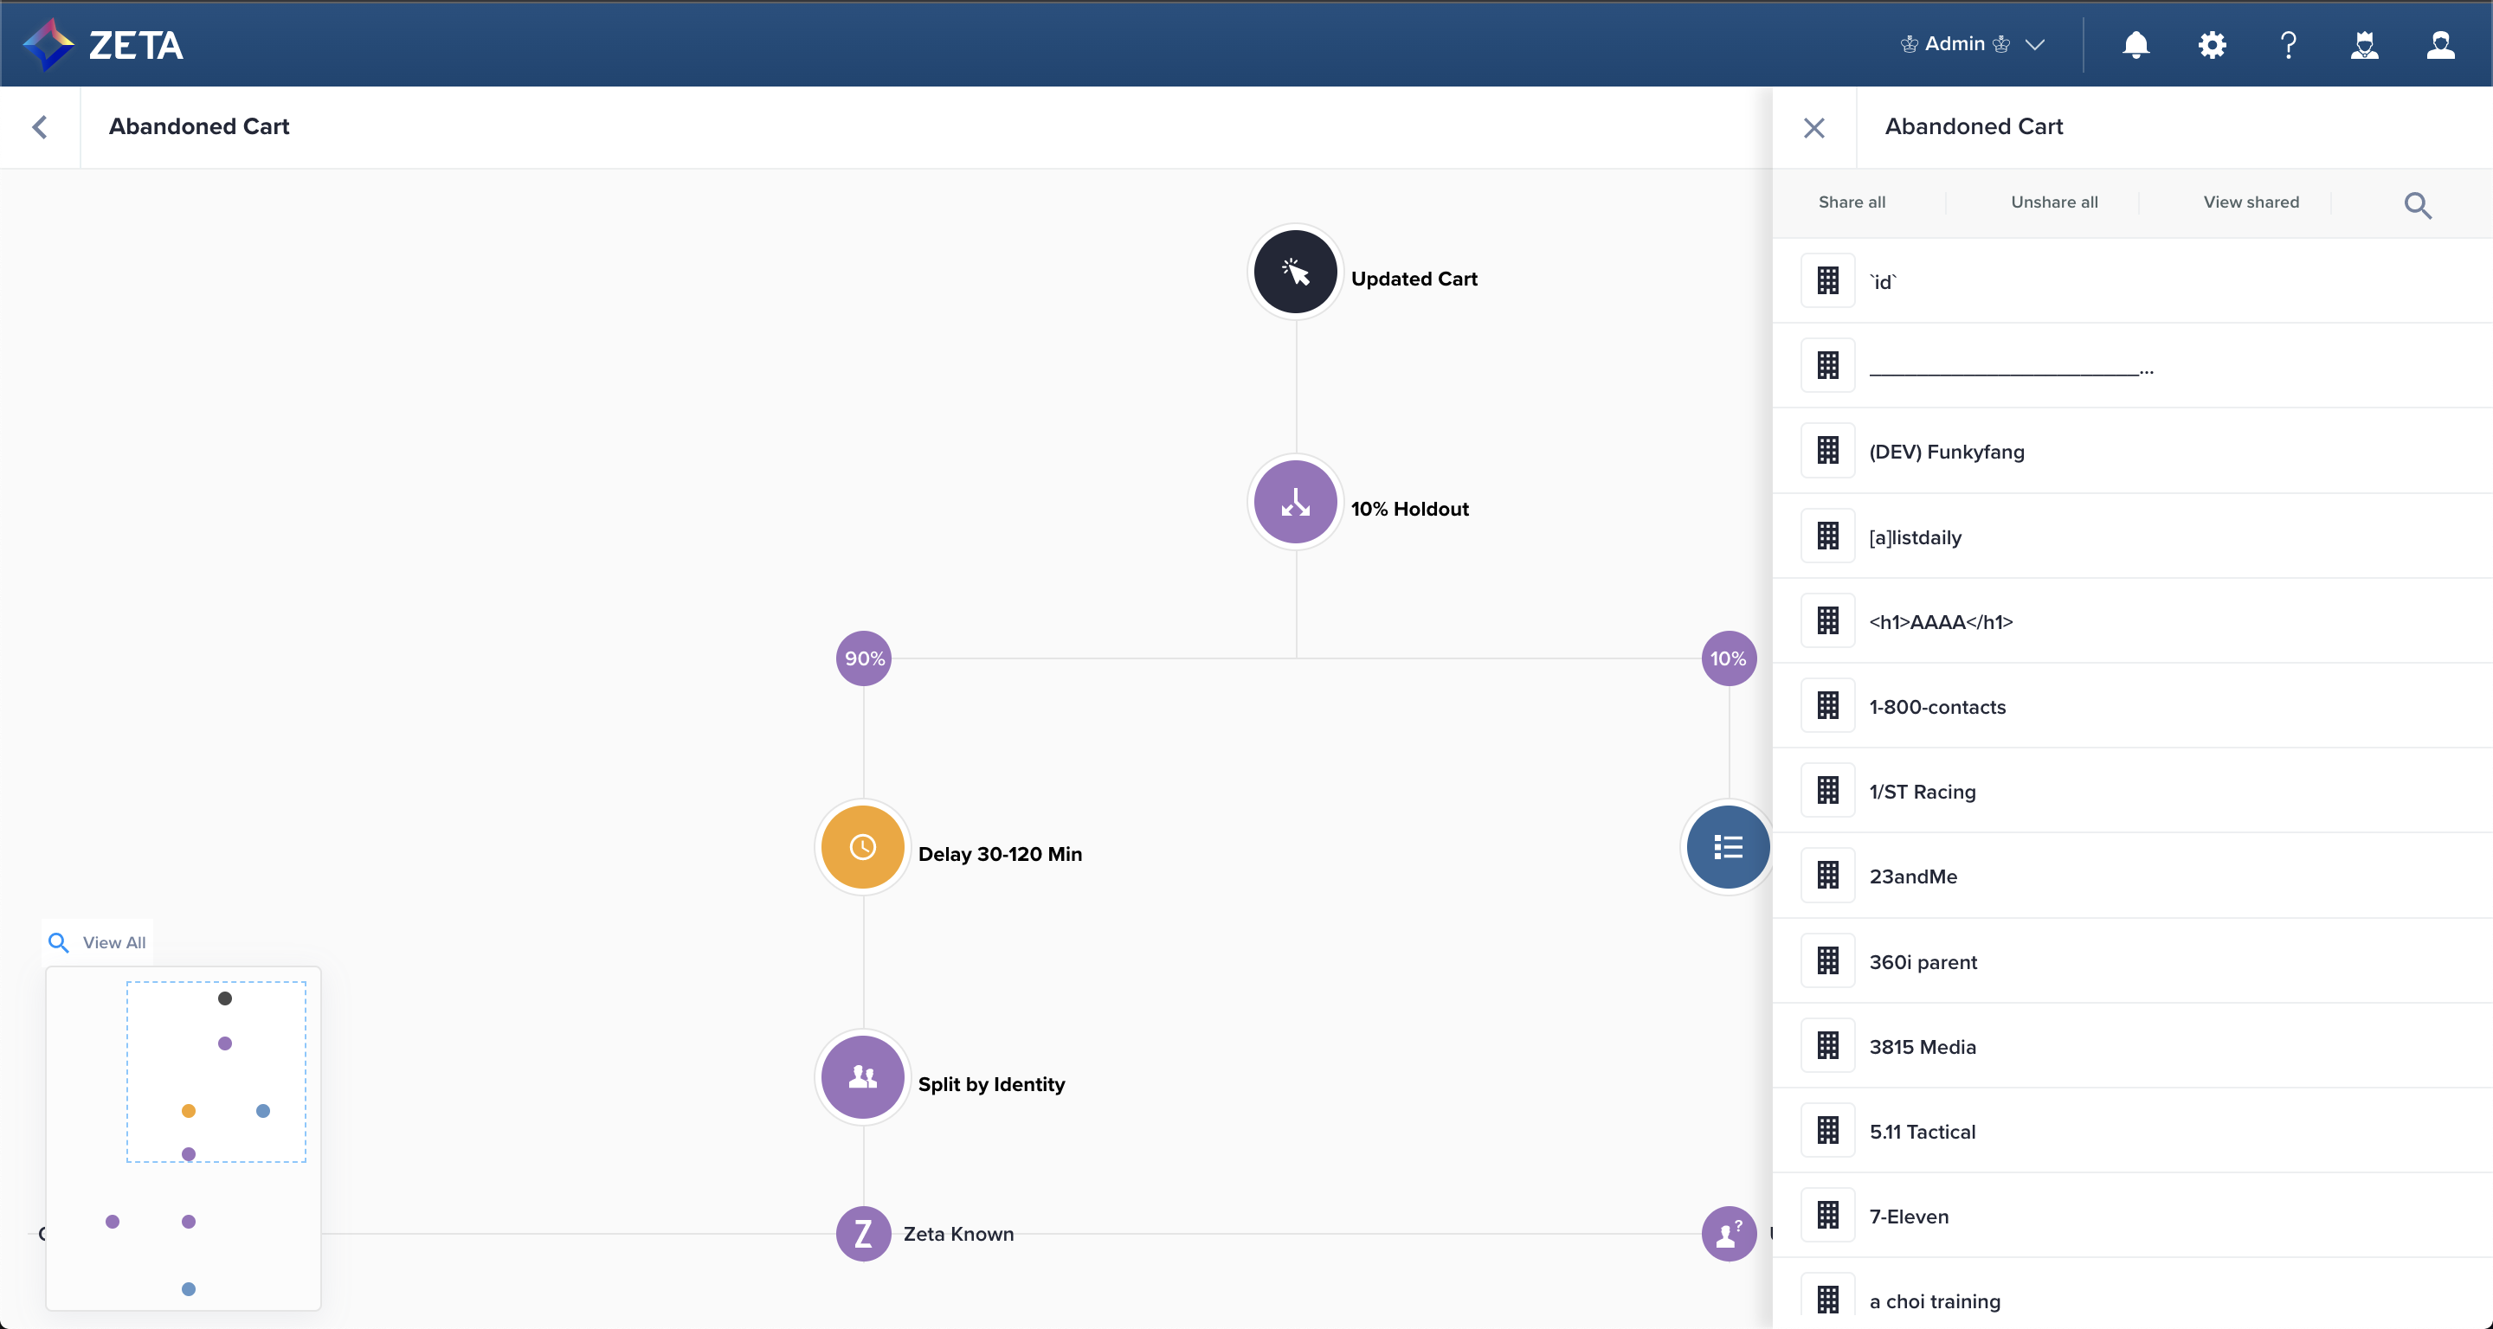This screenshot has height=1329, width=2493.
Task: Toggle sharing for 7-Eleven account
Action: tap(1827, 1216)
